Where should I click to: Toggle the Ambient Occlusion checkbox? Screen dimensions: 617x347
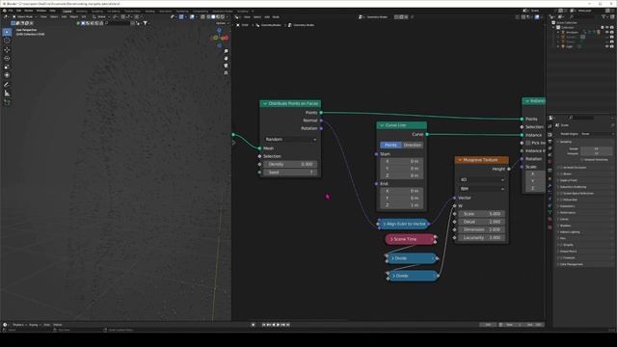[x=561, y=168]
